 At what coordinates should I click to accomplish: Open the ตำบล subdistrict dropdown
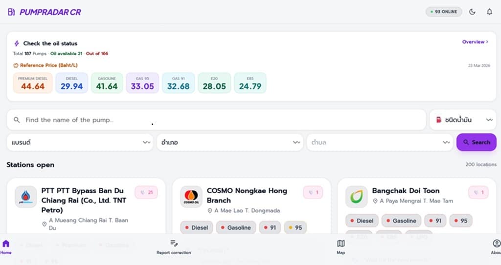pos(380,142)
